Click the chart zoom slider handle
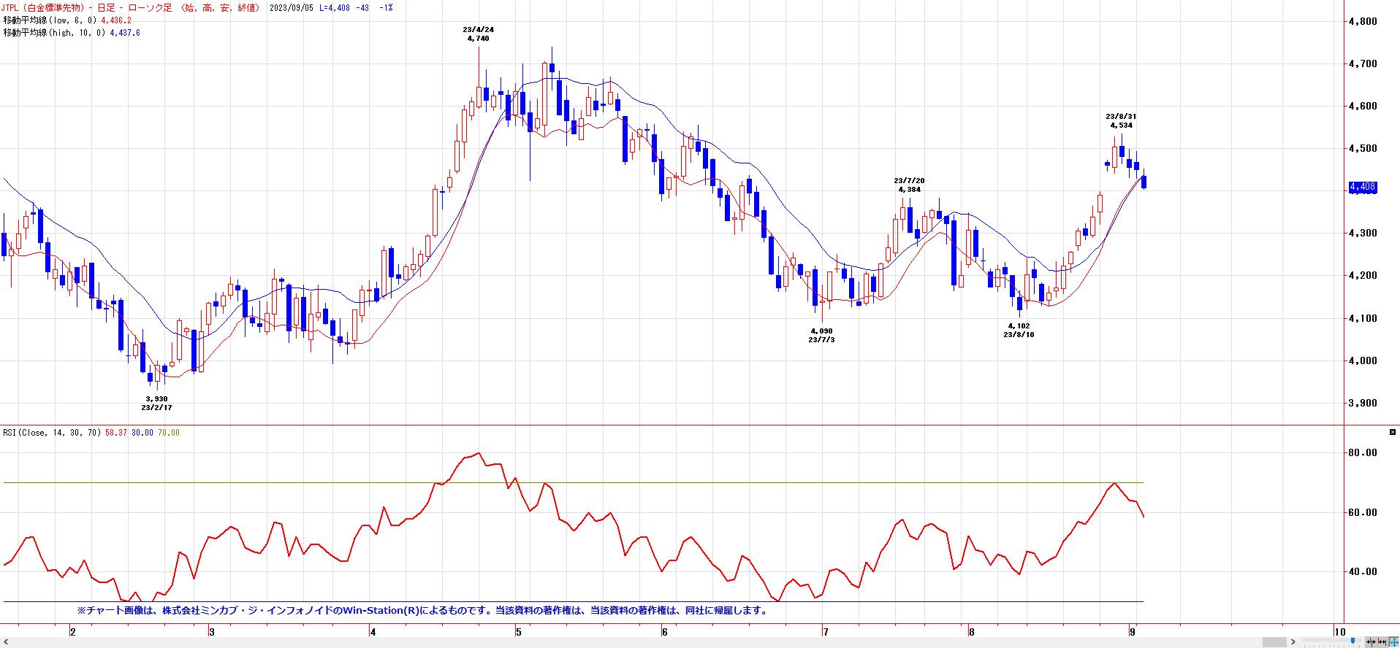Viewport: 1400px width, 648px height. point(1353,642)
